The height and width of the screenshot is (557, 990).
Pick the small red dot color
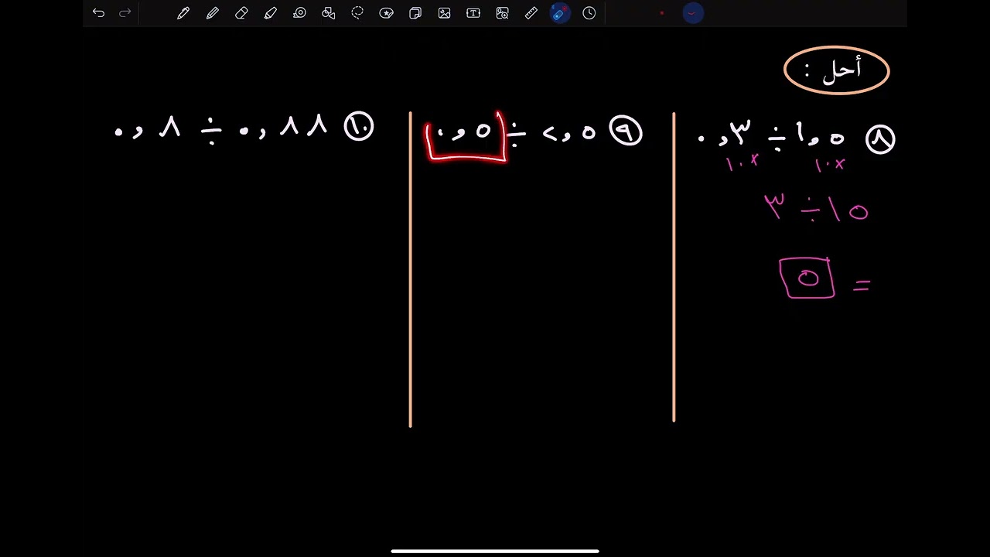pos(662,13)
